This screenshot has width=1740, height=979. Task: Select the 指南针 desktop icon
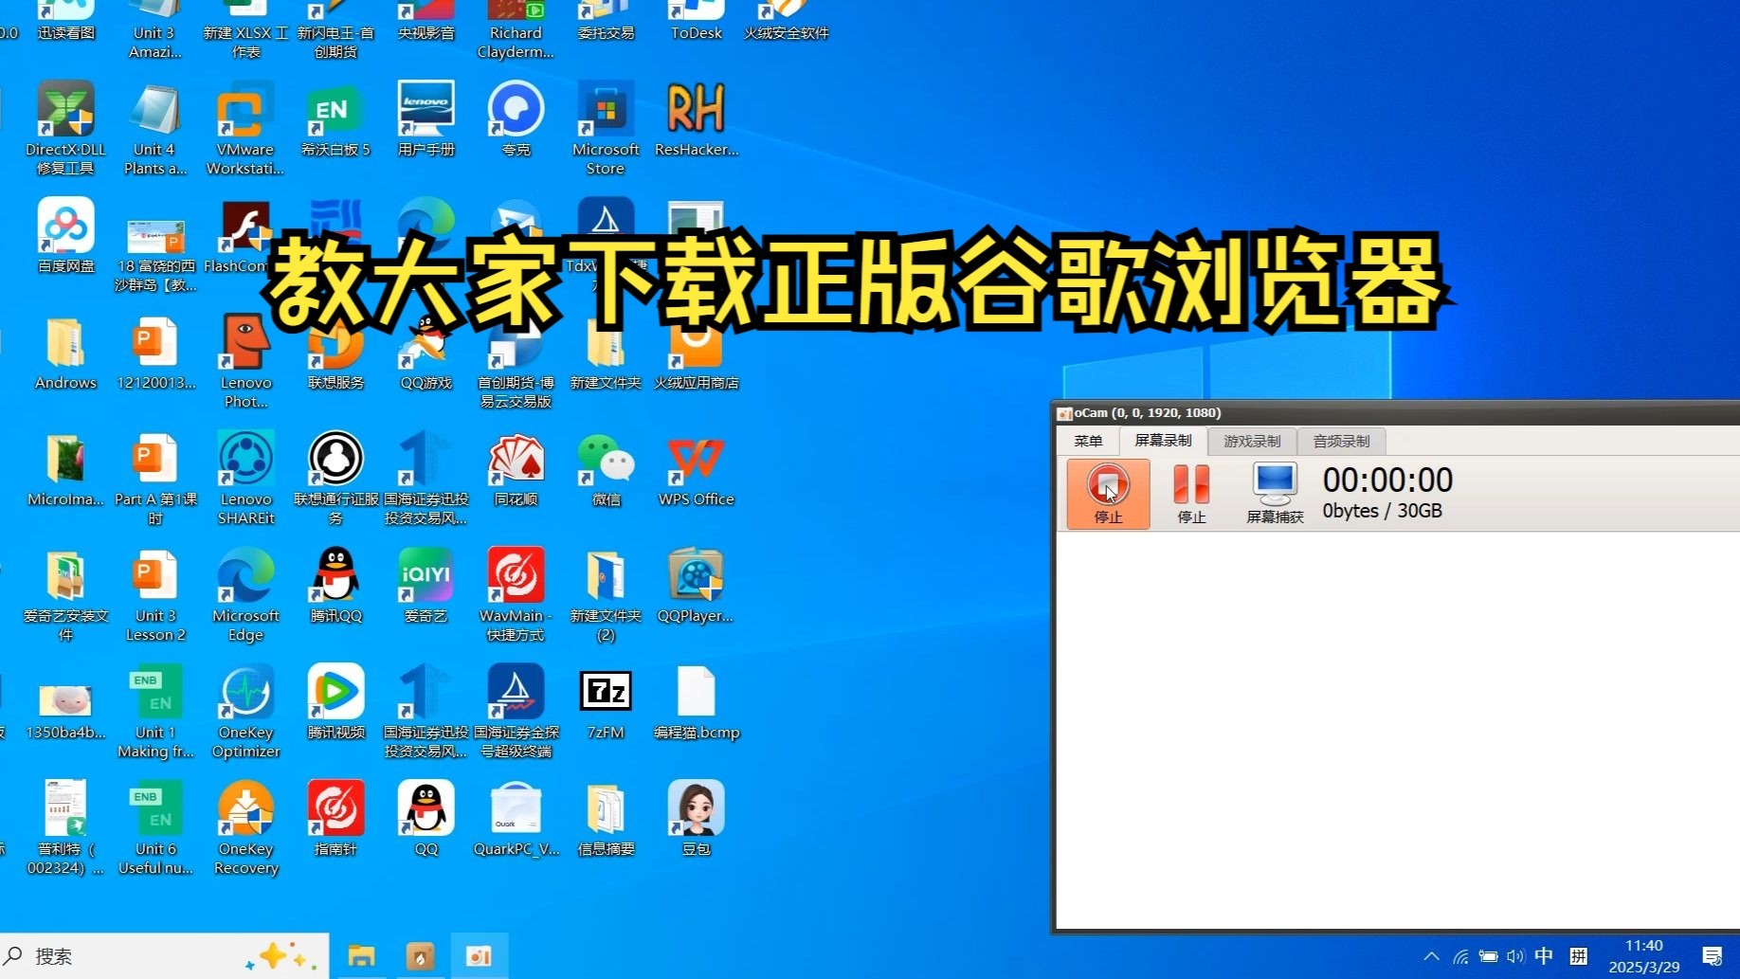coord(335,820)
